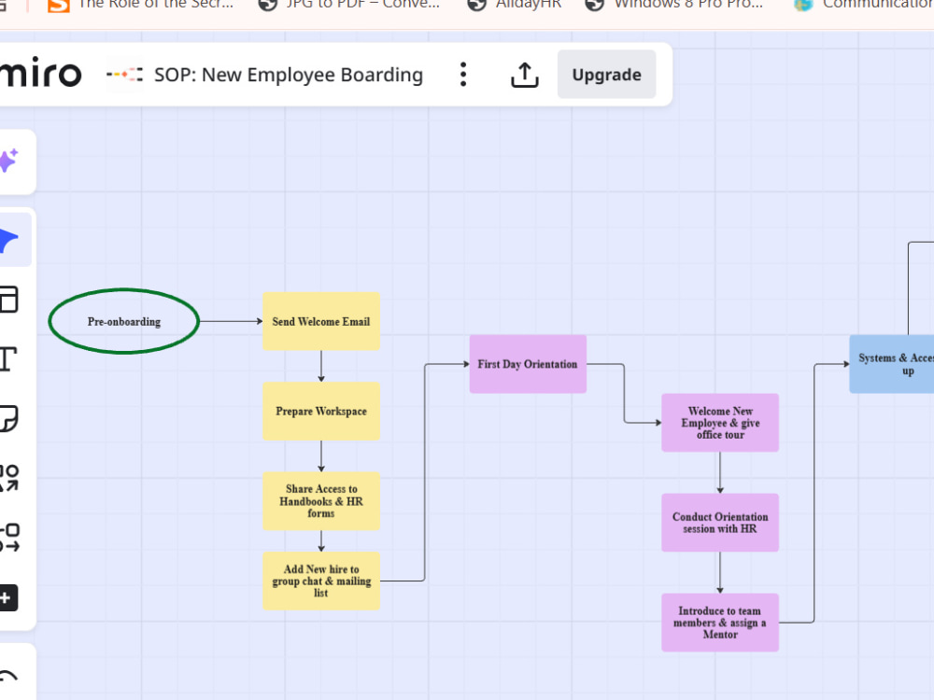The width and height of the screenshot is (934, 700).
Task: Switch to Windows 8 Pro browser tab
Action: coord(674,5)
